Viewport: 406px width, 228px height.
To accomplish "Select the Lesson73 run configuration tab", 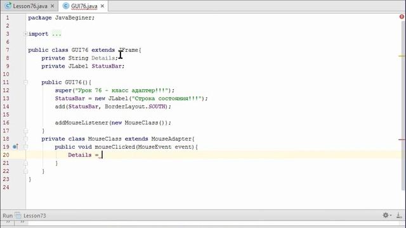I will 34,215.
